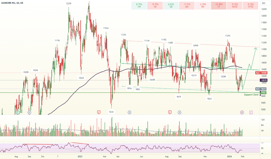Click the purple lightning event marker
This screenshot has height=159, width=271.
click(x=242, y=112)
